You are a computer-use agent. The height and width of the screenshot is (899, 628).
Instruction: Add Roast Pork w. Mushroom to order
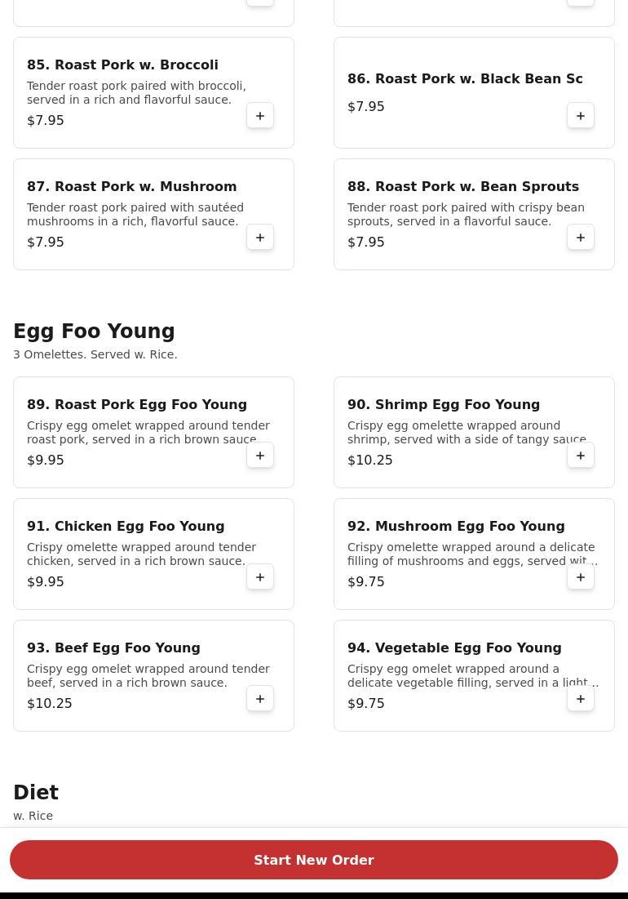tap(260, 238)
